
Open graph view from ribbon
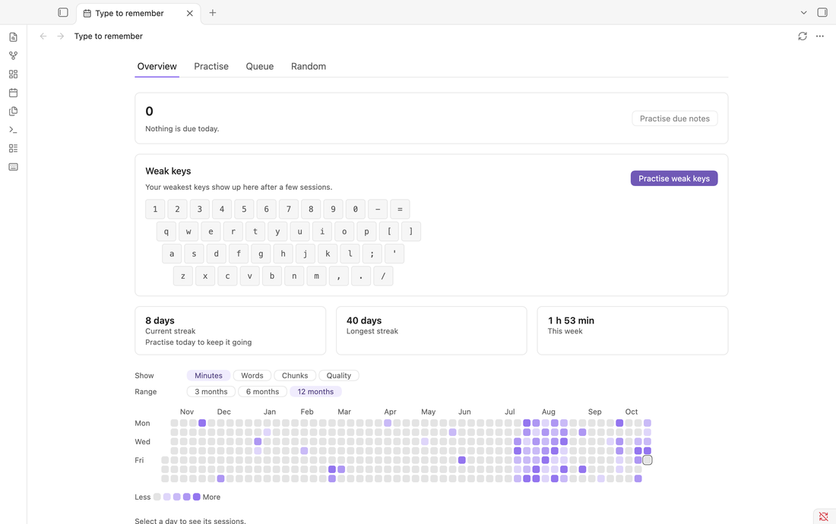point(14,55)
